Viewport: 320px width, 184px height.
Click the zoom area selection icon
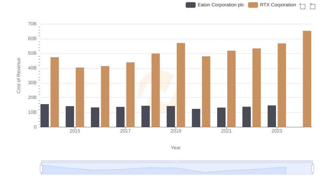pyautogui.click(x=302, y=6)
